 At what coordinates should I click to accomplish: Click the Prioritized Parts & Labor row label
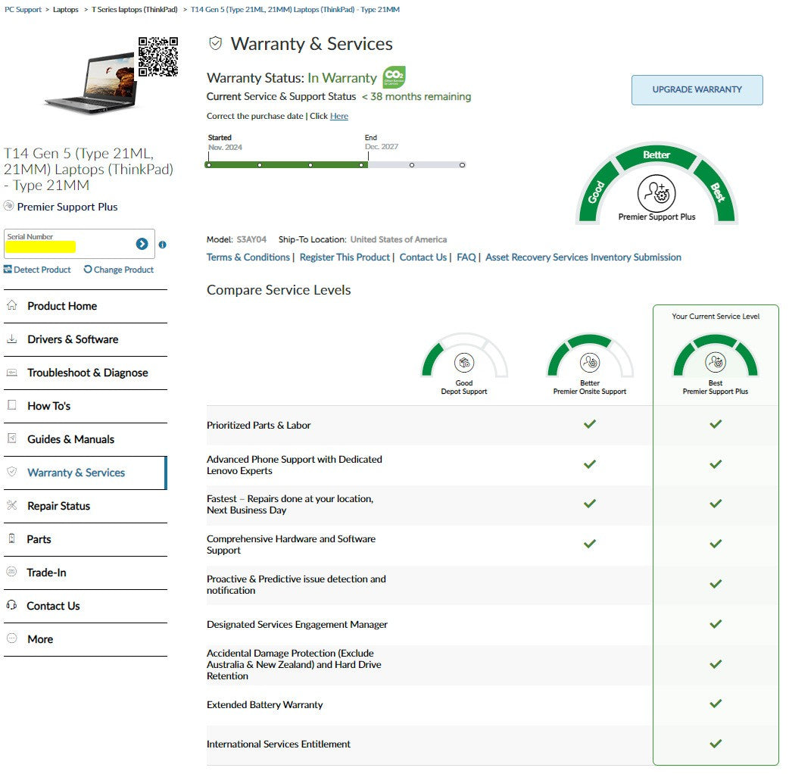(259, 426)
